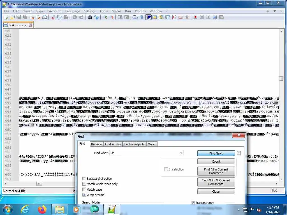The width and height of the screenshot is (287, 215).
Task: Click Find All in Current Document
Action: coord(216,171)
